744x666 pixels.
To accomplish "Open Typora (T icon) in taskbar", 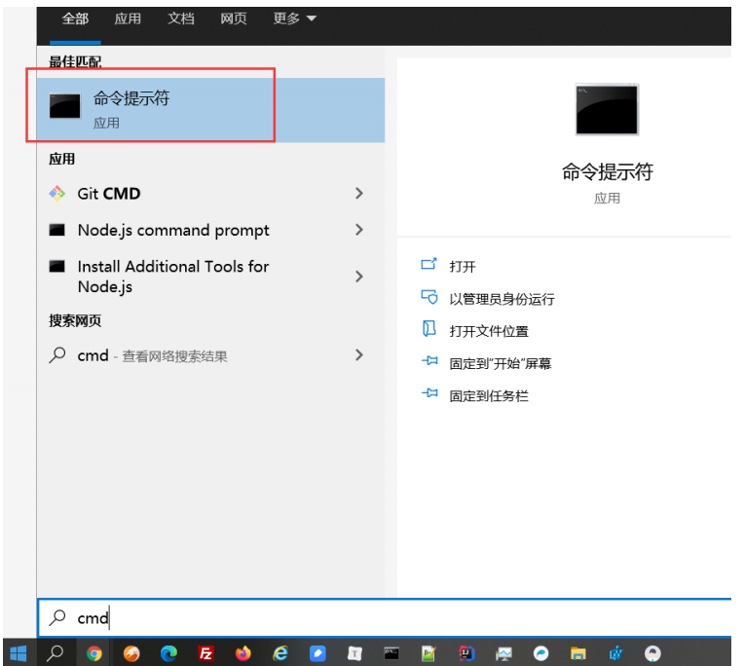I will (354, 653).
